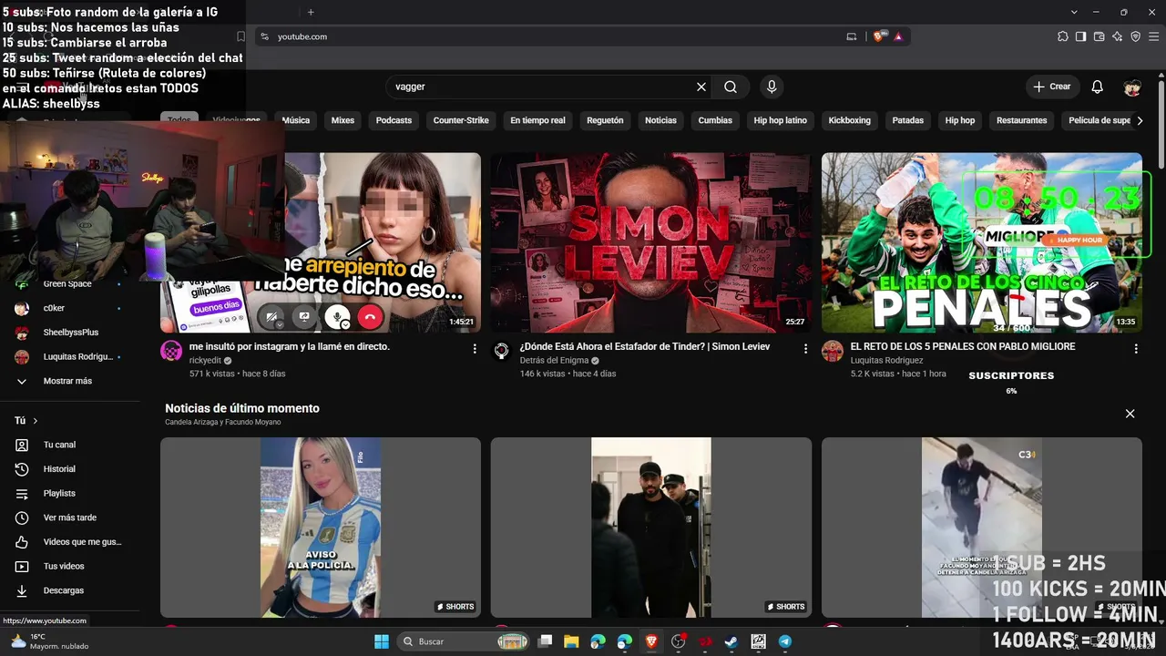Open options menu for Simon Leviev video
This screenshot has height=656, width=1166.
(805, 349)
